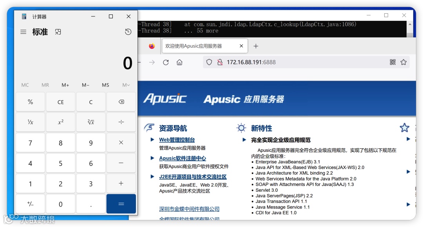Screen dimensions: 423x227
Task: Open a new Firefox tab
Action: click(256, 46)
